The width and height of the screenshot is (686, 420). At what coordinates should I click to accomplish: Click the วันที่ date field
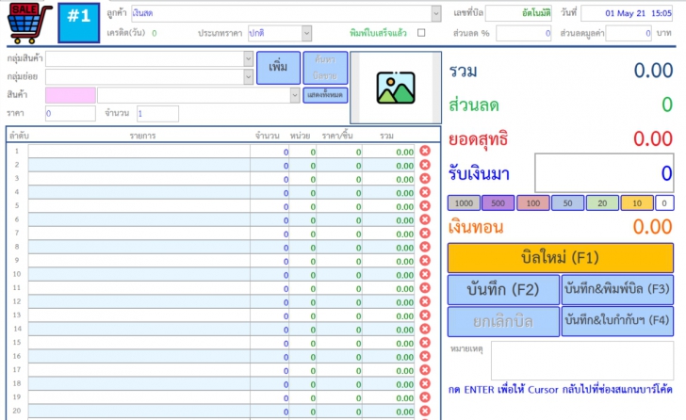627,13
